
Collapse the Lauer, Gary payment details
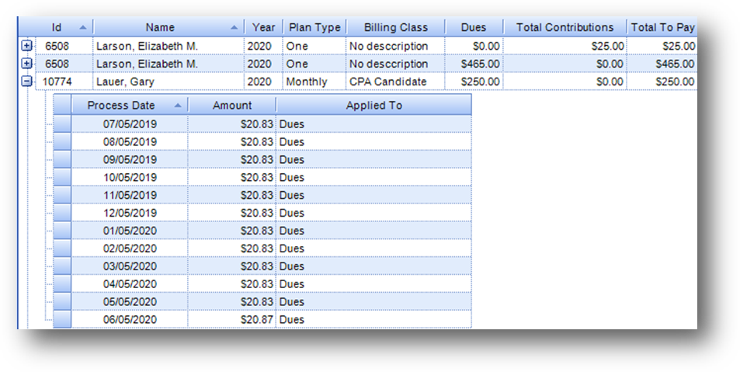click(27, 82)
